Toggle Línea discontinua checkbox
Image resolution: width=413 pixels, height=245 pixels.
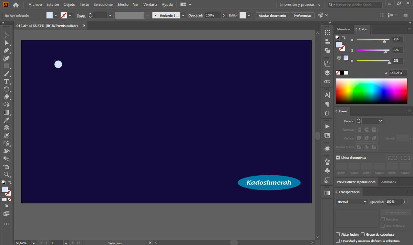[338, 158]
